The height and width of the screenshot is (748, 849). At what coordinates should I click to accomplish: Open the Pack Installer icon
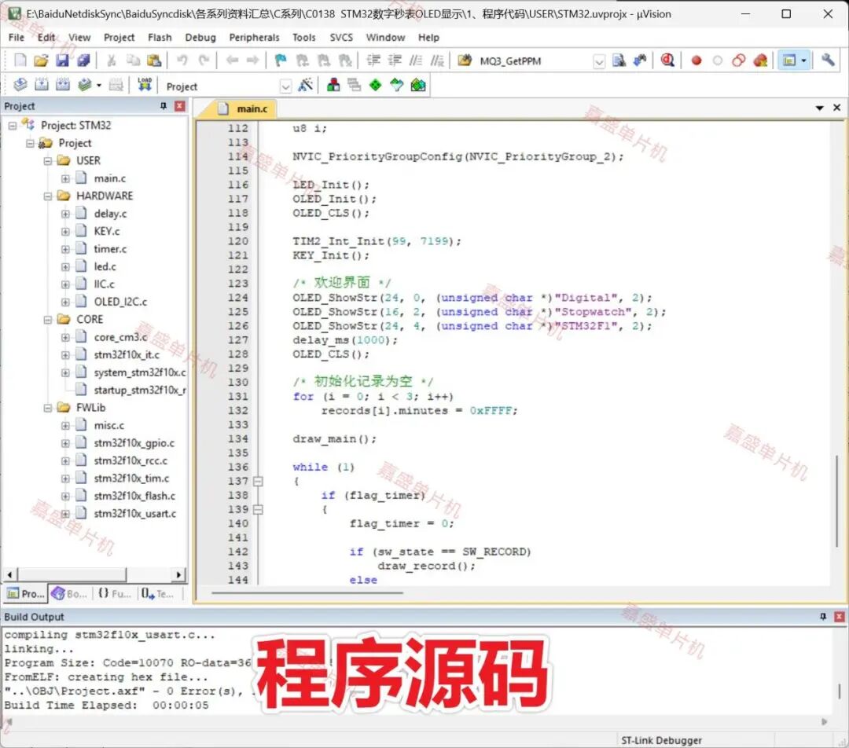click(418, 85)
